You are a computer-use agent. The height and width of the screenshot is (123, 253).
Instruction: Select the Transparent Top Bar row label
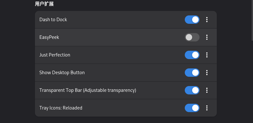88,90
